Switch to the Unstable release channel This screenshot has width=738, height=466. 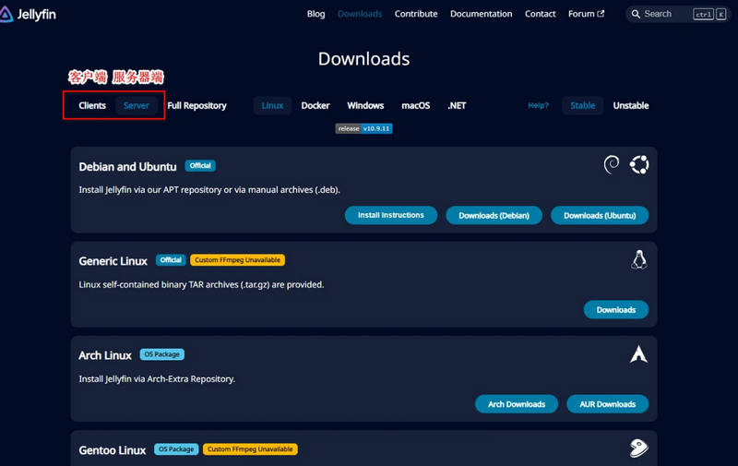(x=631, y=105)
